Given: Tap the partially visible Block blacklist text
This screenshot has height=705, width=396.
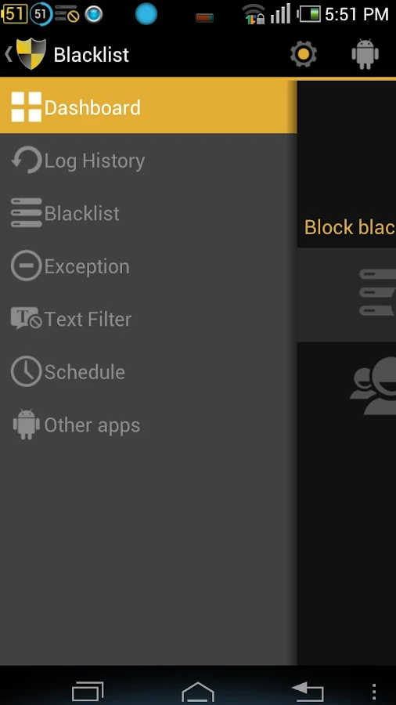Looking at the screenshot, I should coord(350,227).
